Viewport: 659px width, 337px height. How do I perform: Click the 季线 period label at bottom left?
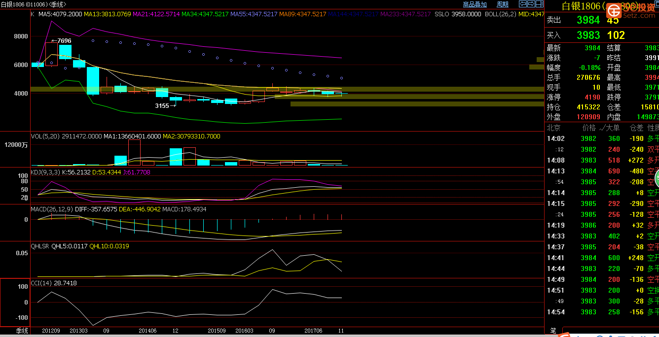(x=22, y=331)
